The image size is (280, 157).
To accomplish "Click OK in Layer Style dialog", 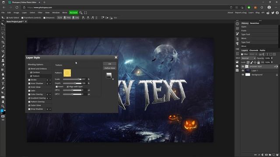I will (110, 64).
